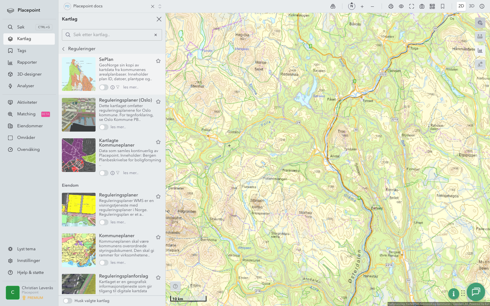Close the Placepoint docs tab
The height and width of the screenshot is (306, 490).
pos(153,6)
